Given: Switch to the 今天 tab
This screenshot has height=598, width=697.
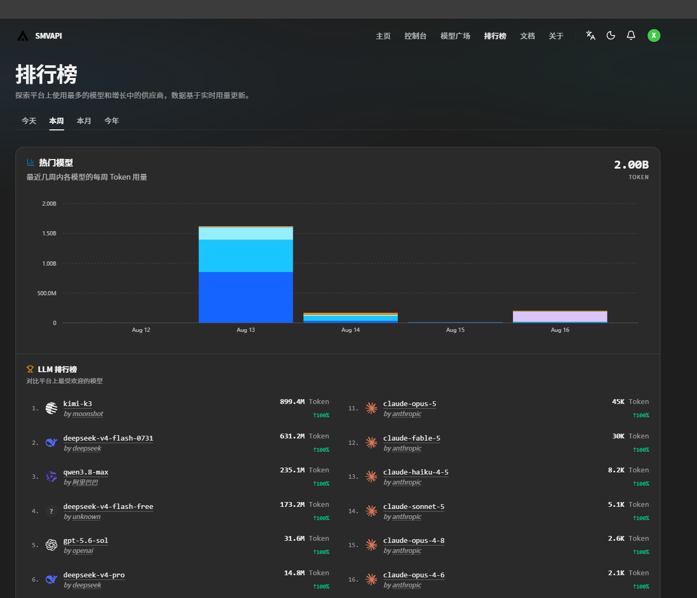Looking at the screenshot, I should tap(29, 121).
